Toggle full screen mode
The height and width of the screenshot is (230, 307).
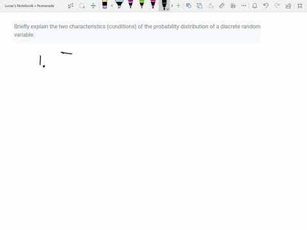(x=300, y=6)
